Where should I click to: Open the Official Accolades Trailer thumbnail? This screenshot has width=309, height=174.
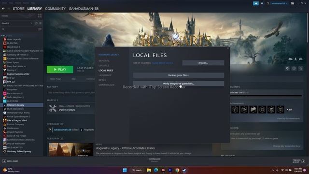point(71,150)
